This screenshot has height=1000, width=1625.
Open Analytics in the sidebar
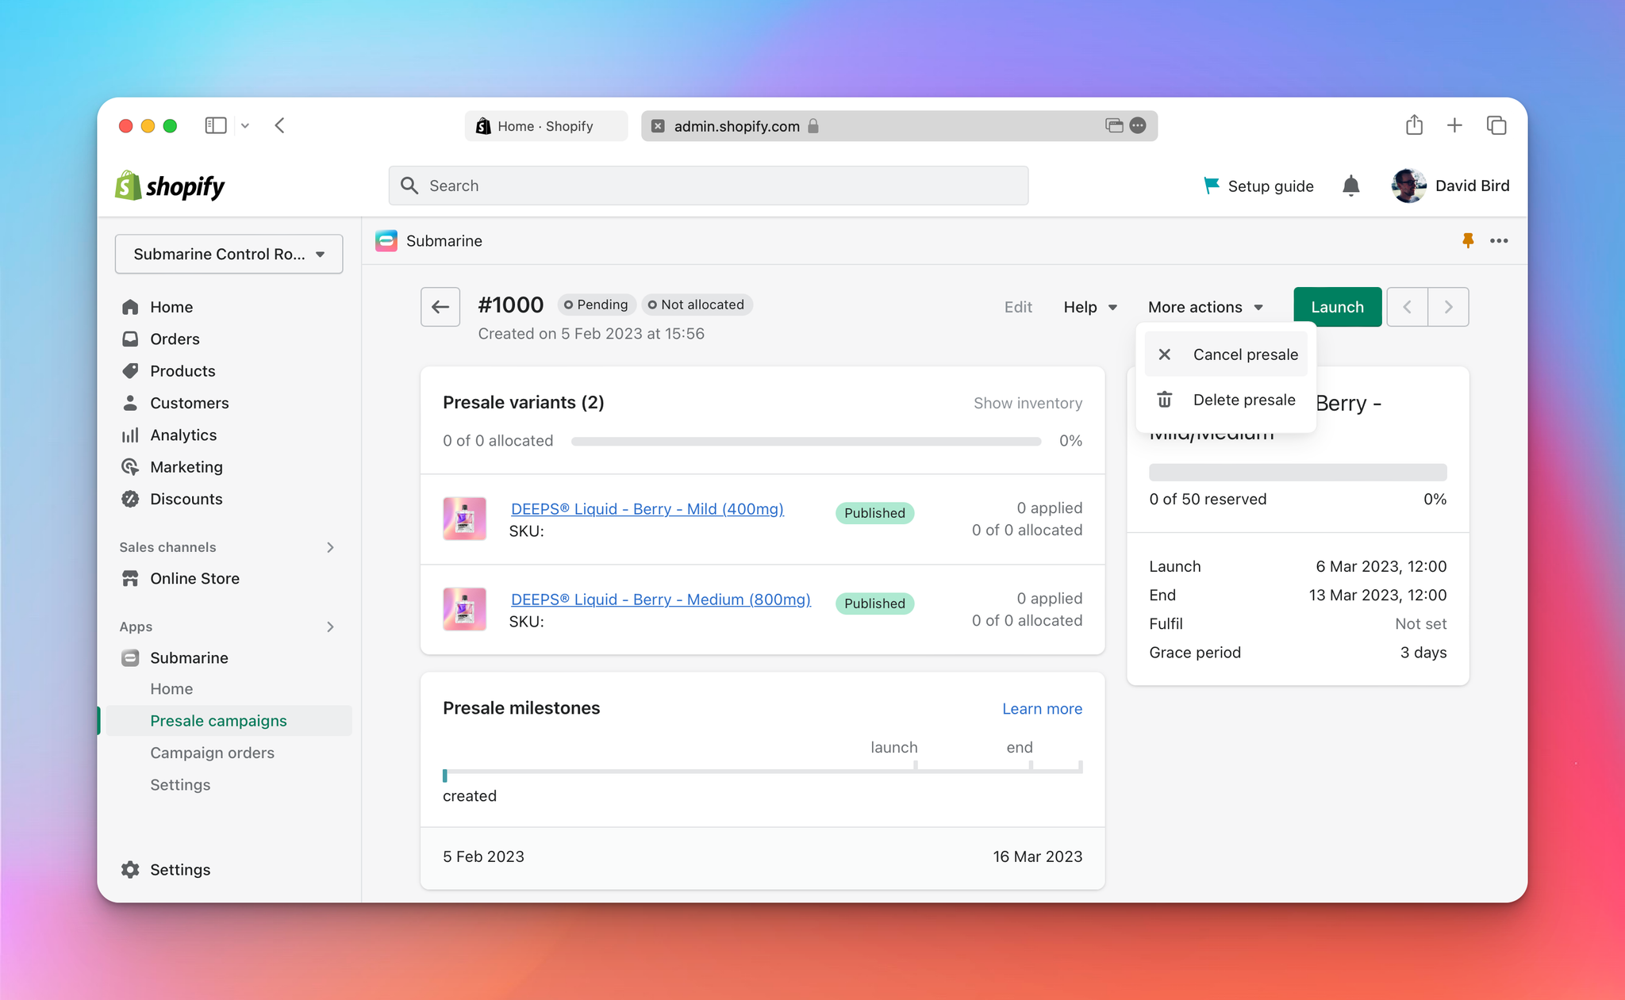point(183,435)
